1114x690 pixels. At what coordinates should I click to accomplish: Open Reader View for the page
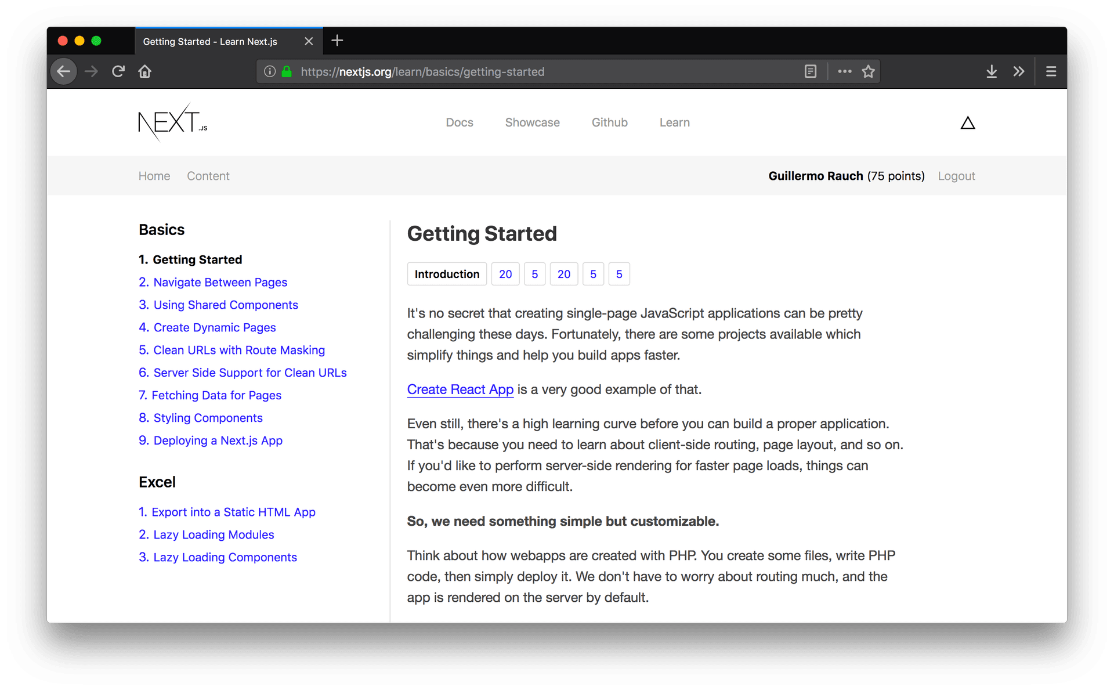tap(810, 71)
